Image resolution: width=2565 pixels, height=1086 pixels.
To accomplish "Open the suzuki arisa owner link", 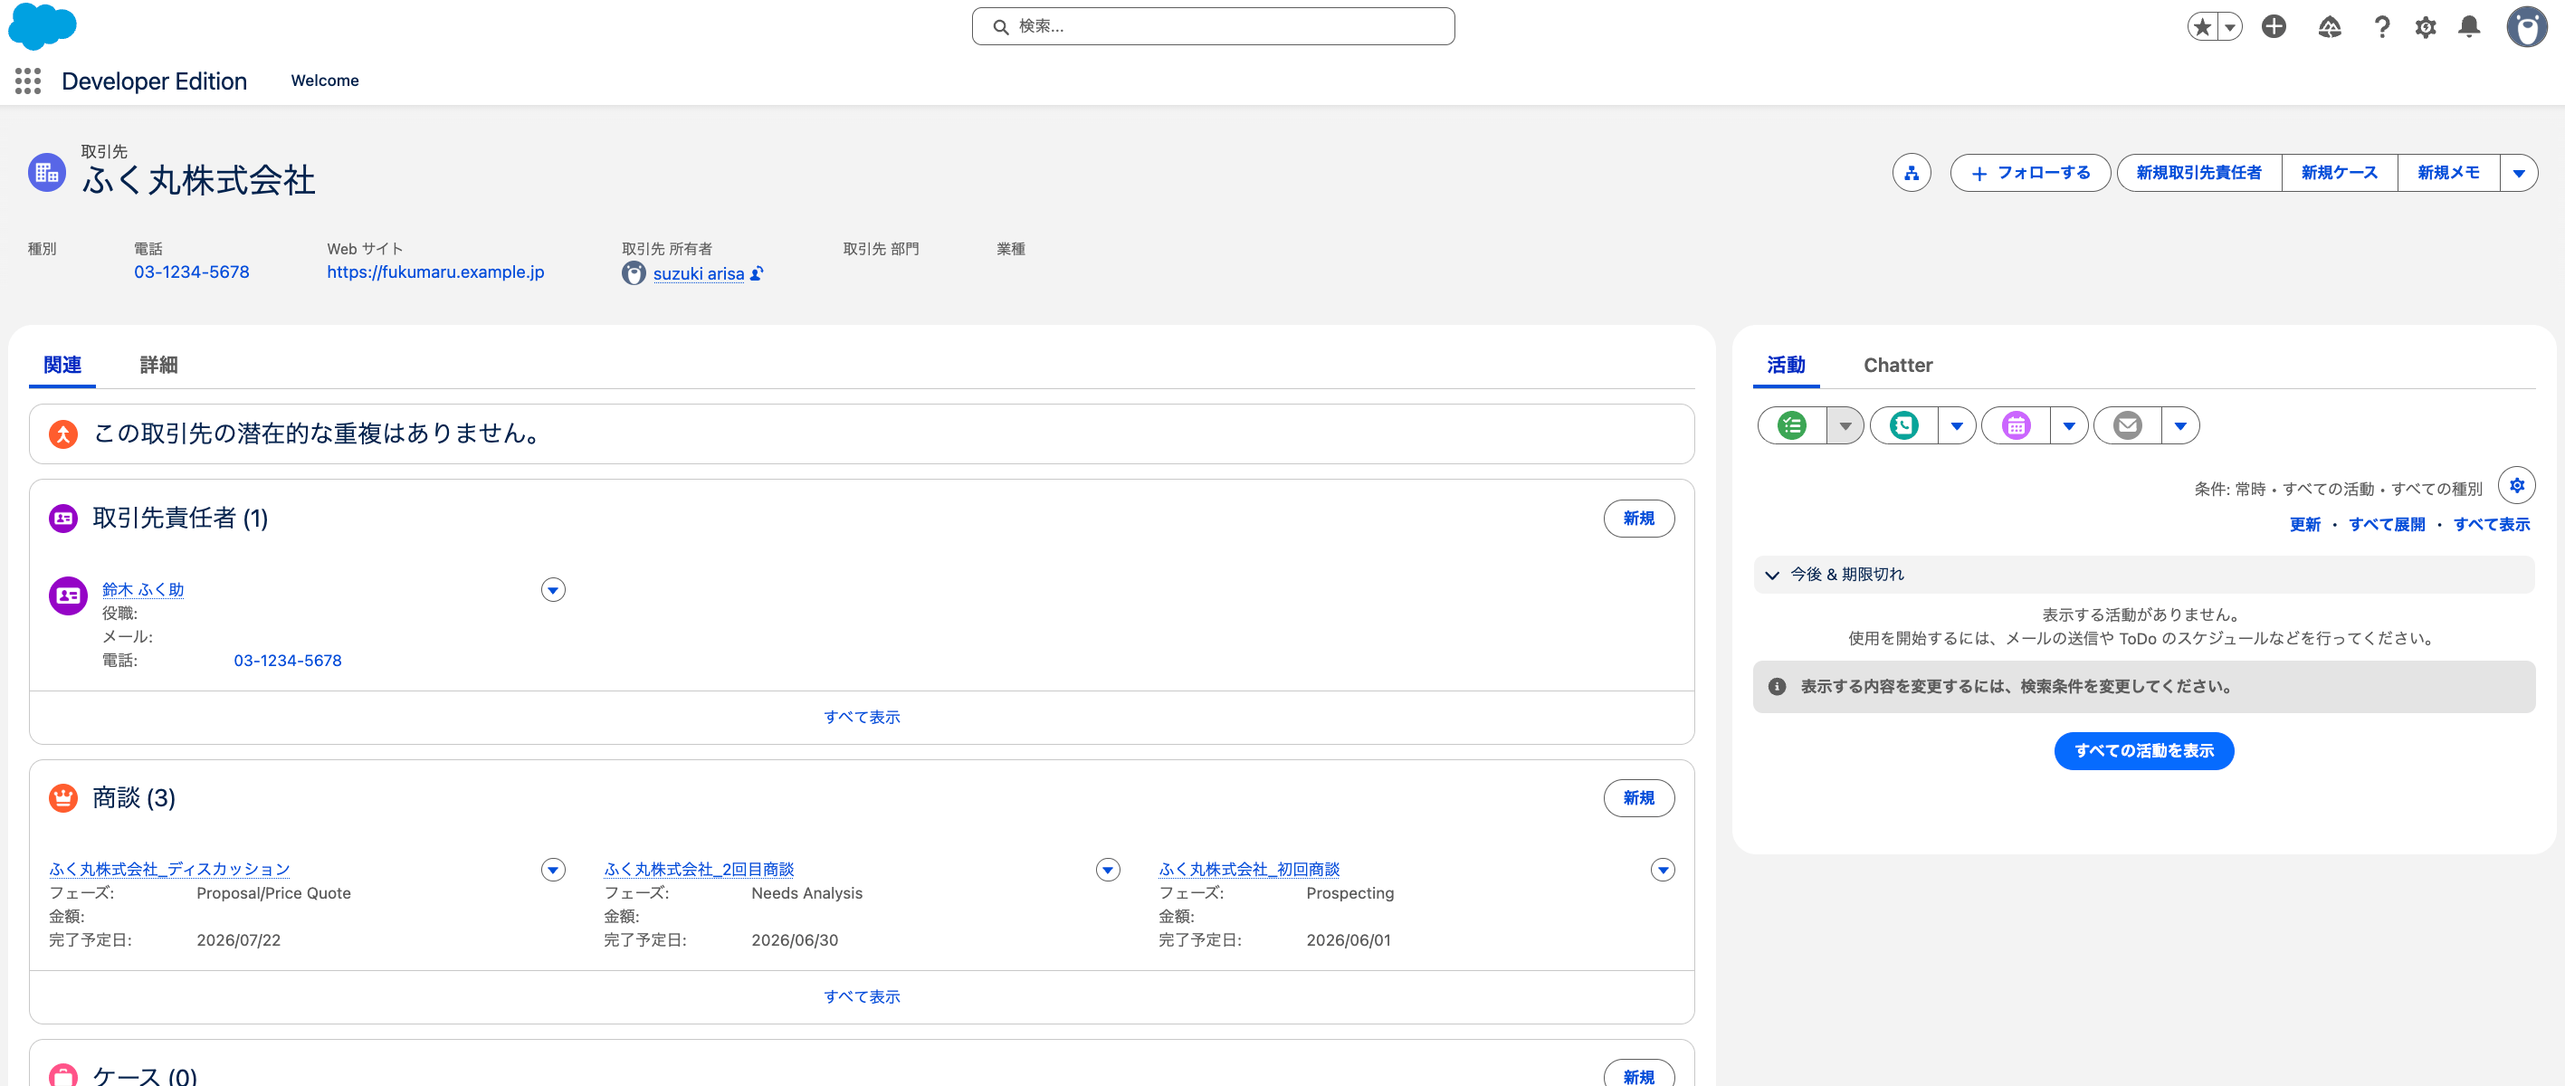I will (x=698, y=273).
